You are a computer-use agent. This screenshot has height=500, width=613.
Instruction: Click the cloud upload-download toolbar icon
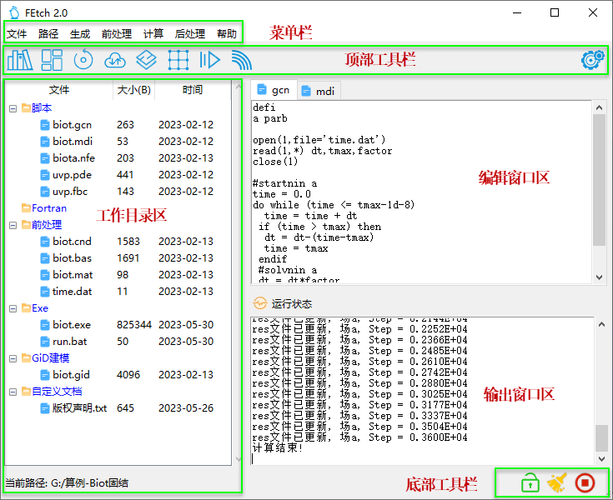115,61
